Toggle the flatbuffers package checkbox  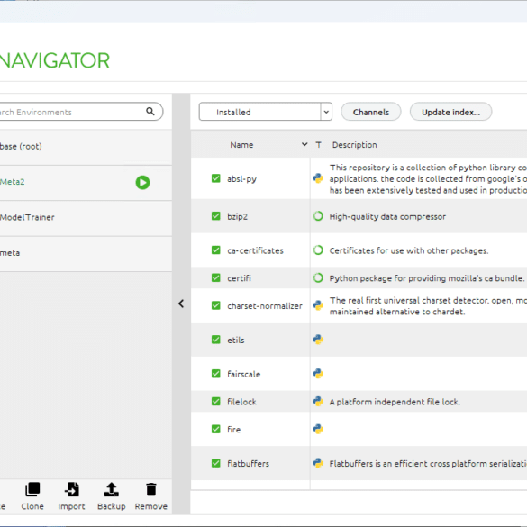(216, 463)
